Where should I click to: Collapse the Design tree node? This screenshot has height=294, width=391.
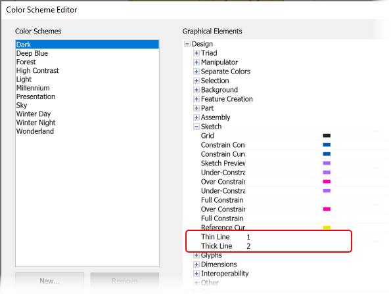187,44
